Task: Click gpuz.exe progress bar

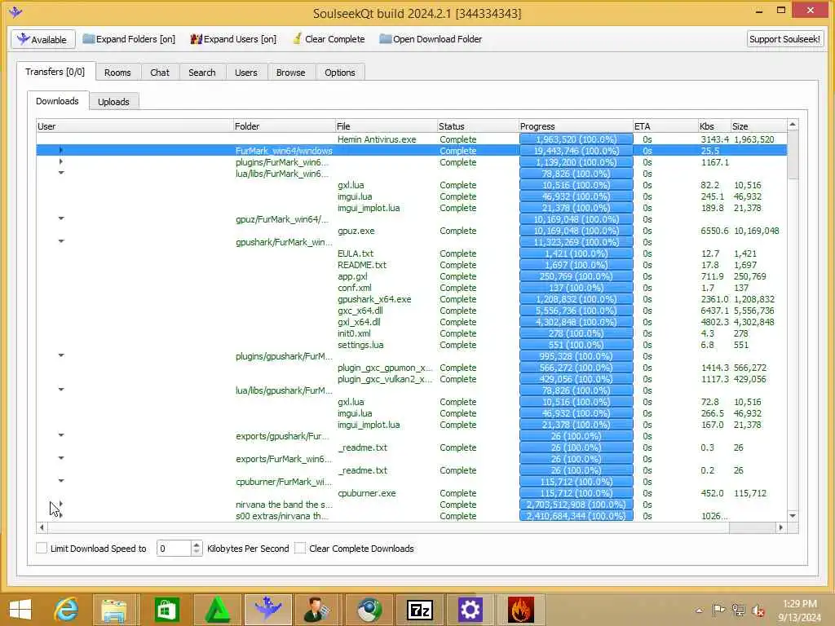Action: (577, 231)
